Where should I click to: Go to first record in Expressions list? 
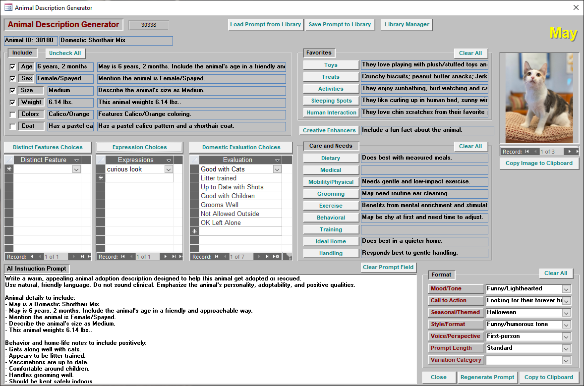[x=123, y=257]
